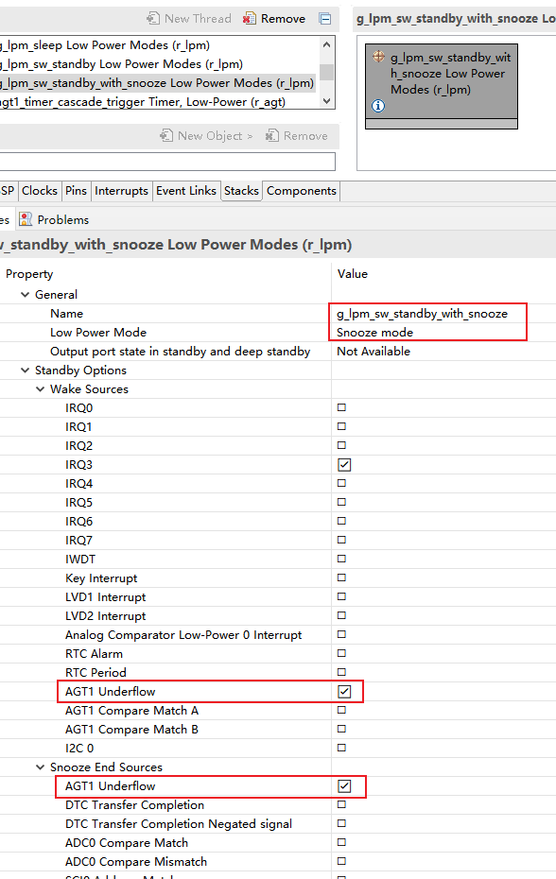Screen dimensions: 556x879
Task: Enable IRQ7 wake source checkbox
Action: point(341,540)
